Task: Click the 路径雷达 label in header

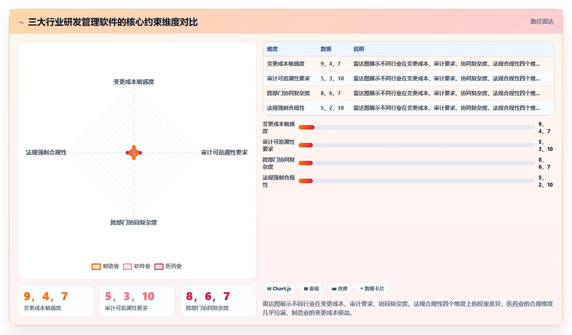Action: (x=542, y=21)
